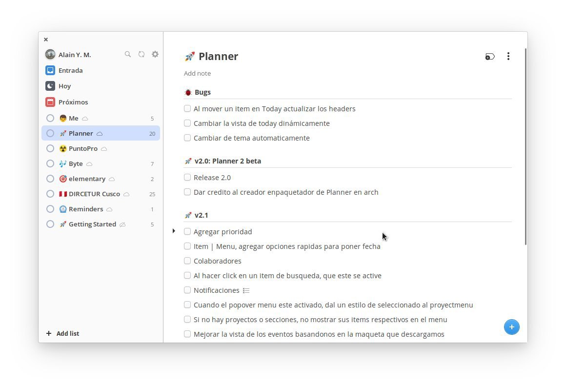Check 'Cambiar la vista de today' task

pyautogui.click(x=187, y=123)
